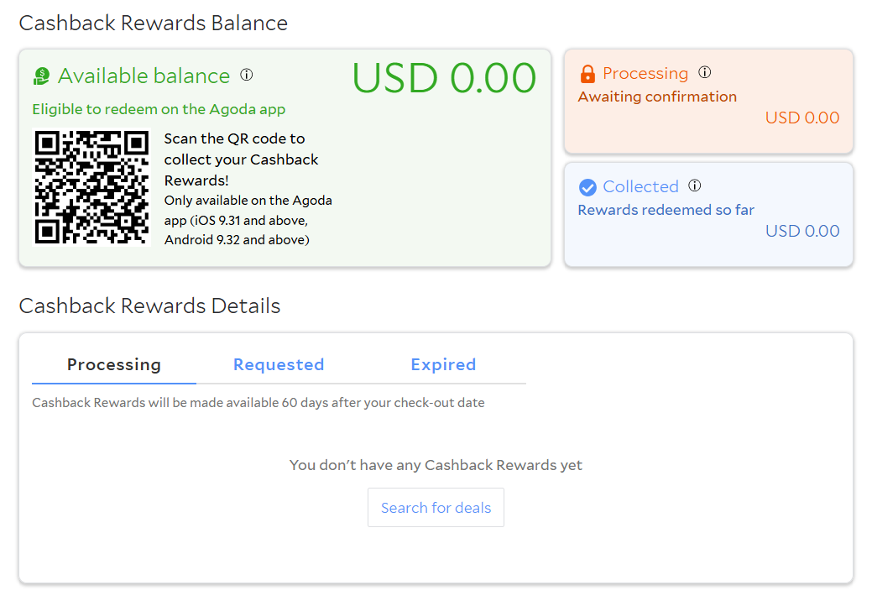This screenshot has width=872, height=601.
Task: Click the info icon next to Processing
Action: tap(706, 72)
